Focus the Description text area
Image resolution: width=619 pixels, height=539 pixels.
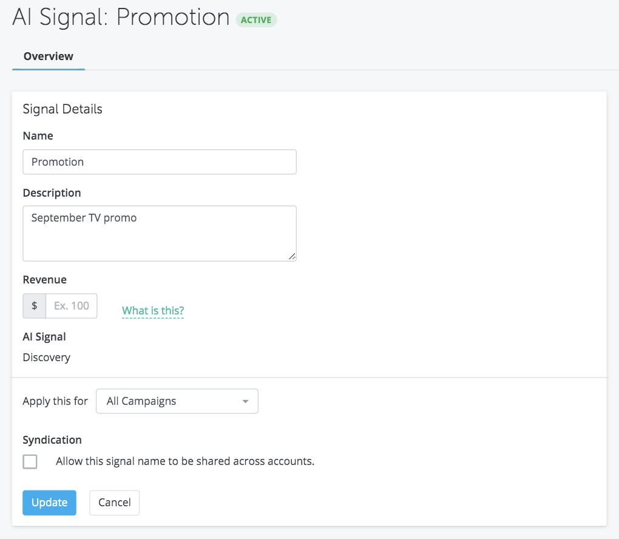pyautogui.click(x=159, y=233)
